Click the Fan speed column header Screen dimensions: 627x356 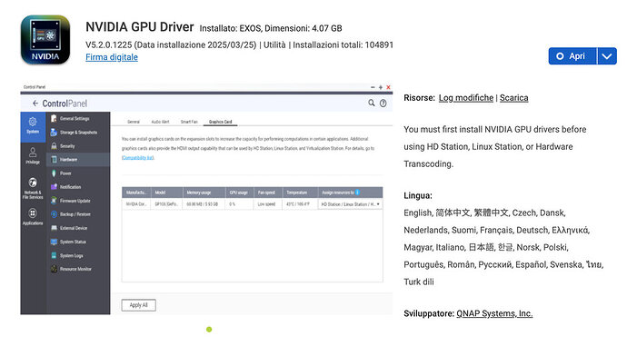click(x=268, y=193)
